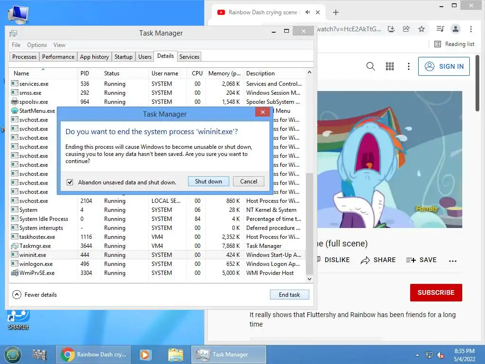Open the Task Manager View menu
Image resolution: width=485 pixels, height=364 pixels.
tap(59, 45)
